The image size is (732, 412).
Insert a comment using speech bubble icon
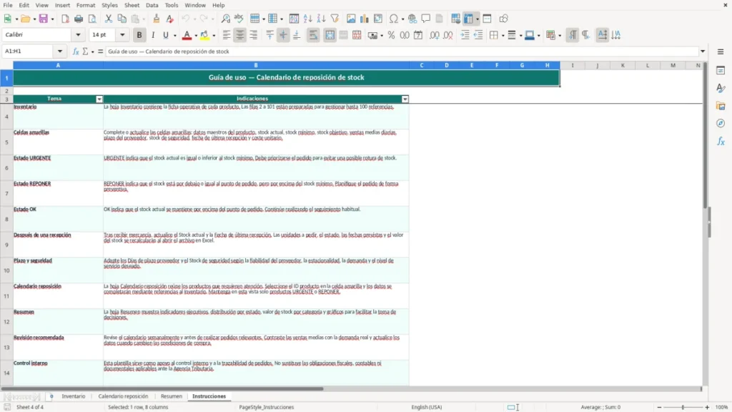click(x=426, y=19)
